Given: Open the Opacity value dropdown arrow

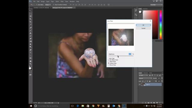Looking at the screenshot, I should pyautogui.click(x=162, y=78).
